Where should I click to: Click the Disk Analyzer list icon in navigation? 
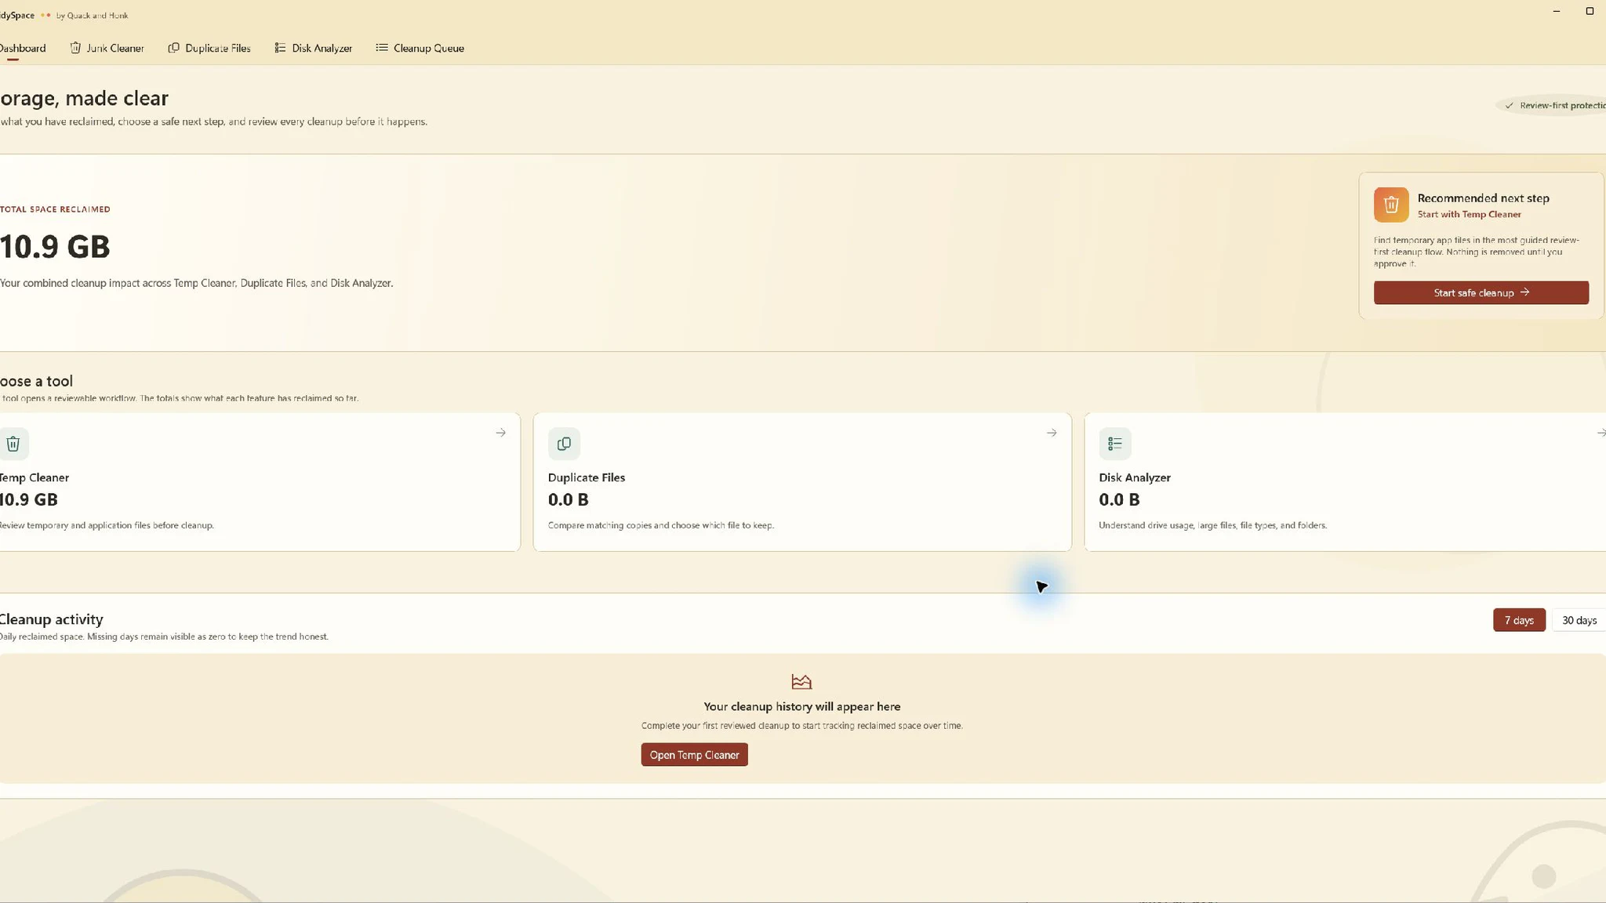click(280, 48)
